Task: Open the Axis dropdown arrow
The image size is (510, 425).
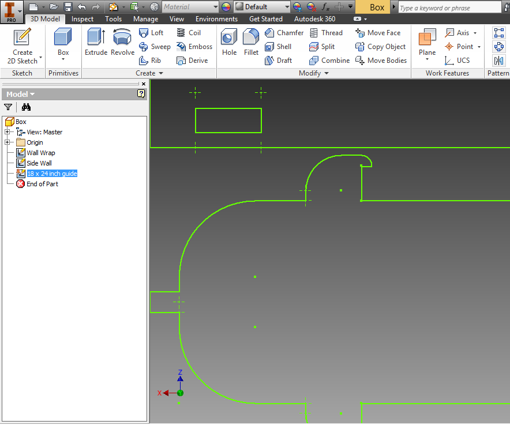Action: (x=475, y=33)
